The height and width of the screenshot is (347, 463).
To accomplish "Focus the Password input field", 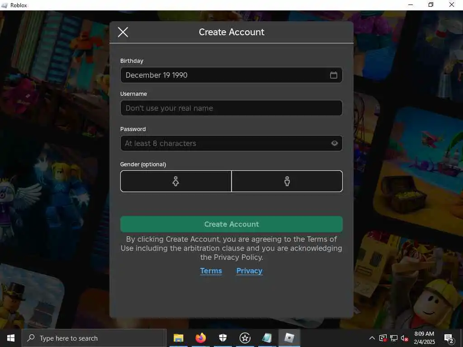I will (x=231, y=143).
